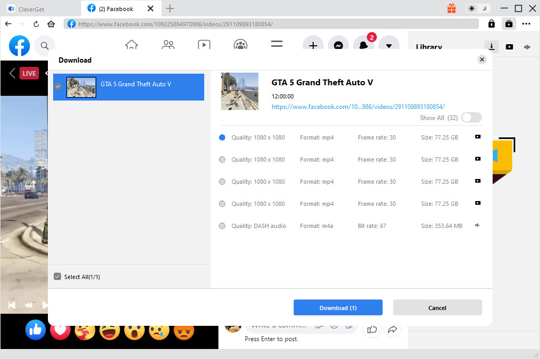Click the browser forward arrow

coord(22,24)
